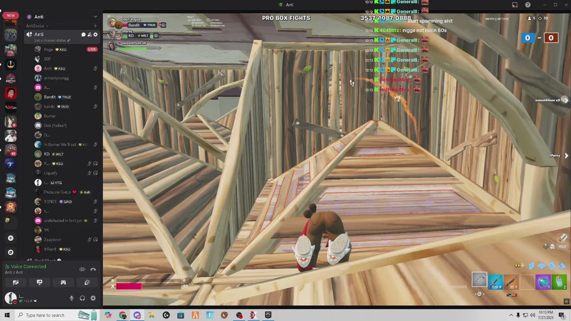Toggle noise suppression waveform icon
Image resolution: width=571 pixels, height=321 pixels.
(83, 269)
